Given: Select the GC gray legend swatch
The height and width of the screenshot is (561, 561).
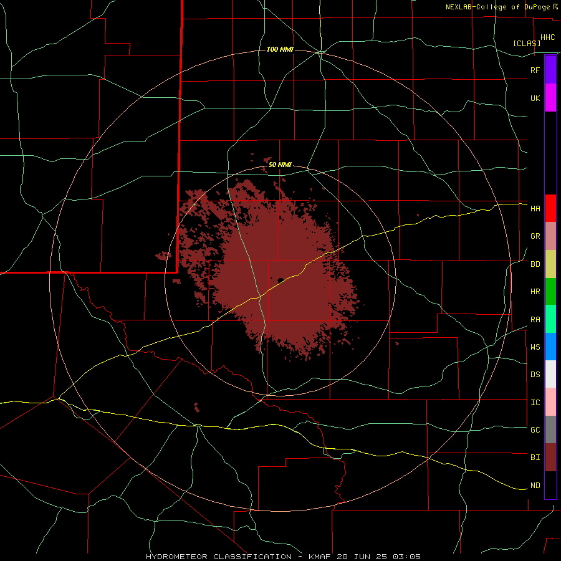Looking at the screenshot, I should point(550,429).
